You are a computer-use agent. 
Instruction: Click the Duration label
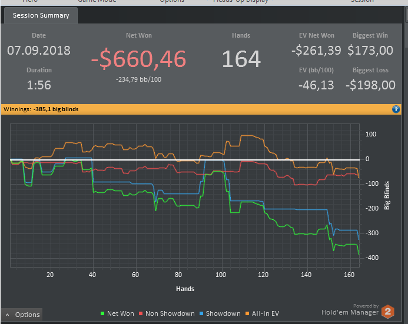[39, 70]
